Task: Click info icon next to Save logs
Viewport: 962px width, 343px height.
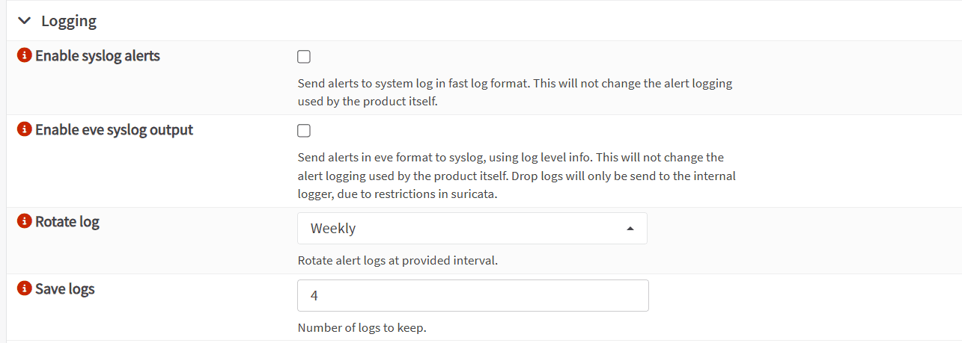Action: (x=24, y=288)
